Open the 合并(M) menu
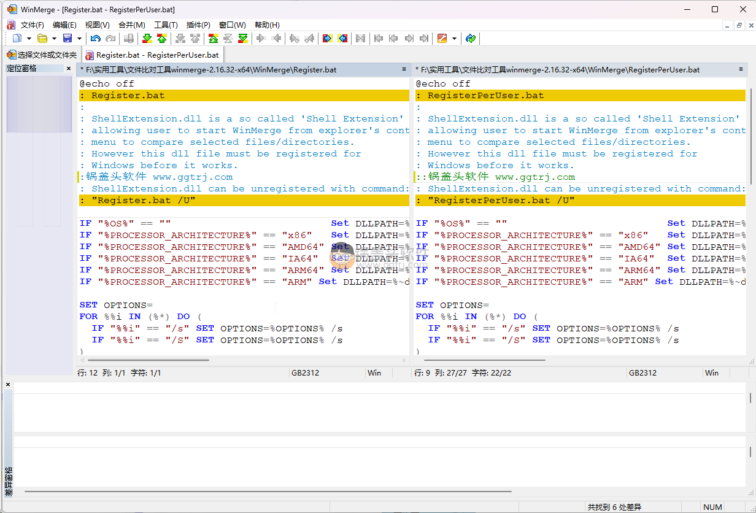The image size is (756, 513). pyautogui.click(x=132, y=25)
